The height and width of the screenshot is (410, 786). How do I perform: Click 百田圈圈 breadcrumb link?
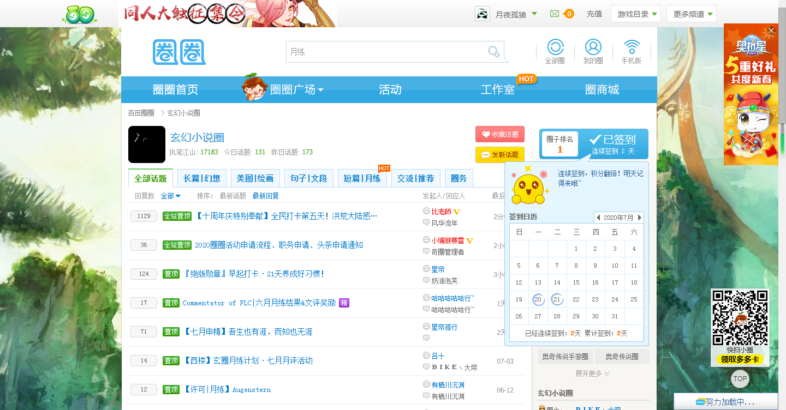[141, 113]
